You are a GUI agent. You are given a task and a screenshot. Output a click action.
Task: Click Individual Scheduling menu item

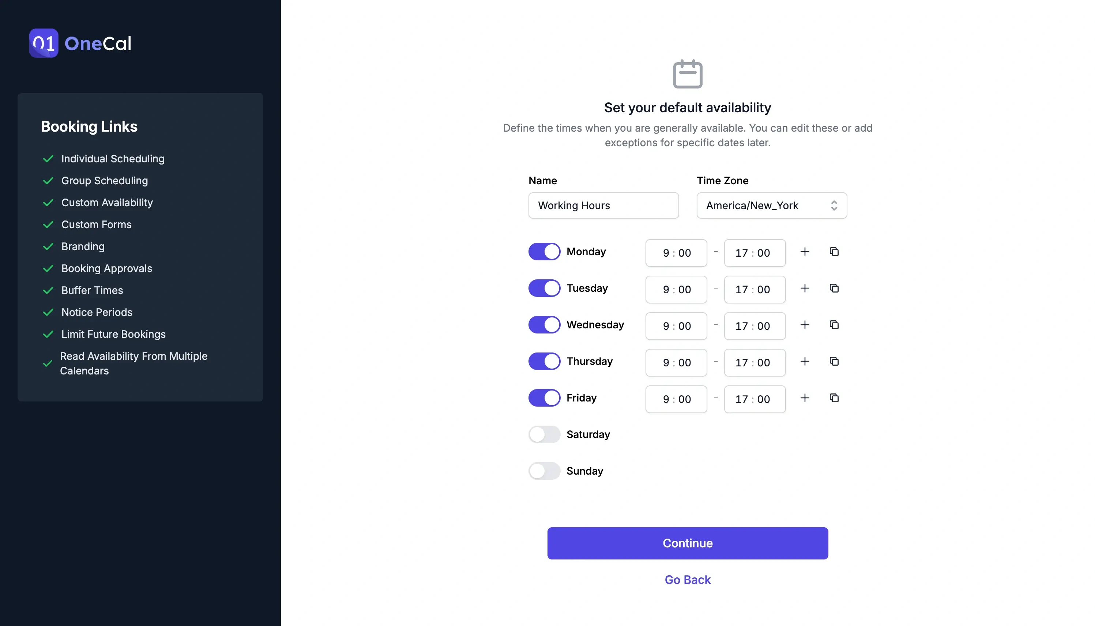pos(113,159)
